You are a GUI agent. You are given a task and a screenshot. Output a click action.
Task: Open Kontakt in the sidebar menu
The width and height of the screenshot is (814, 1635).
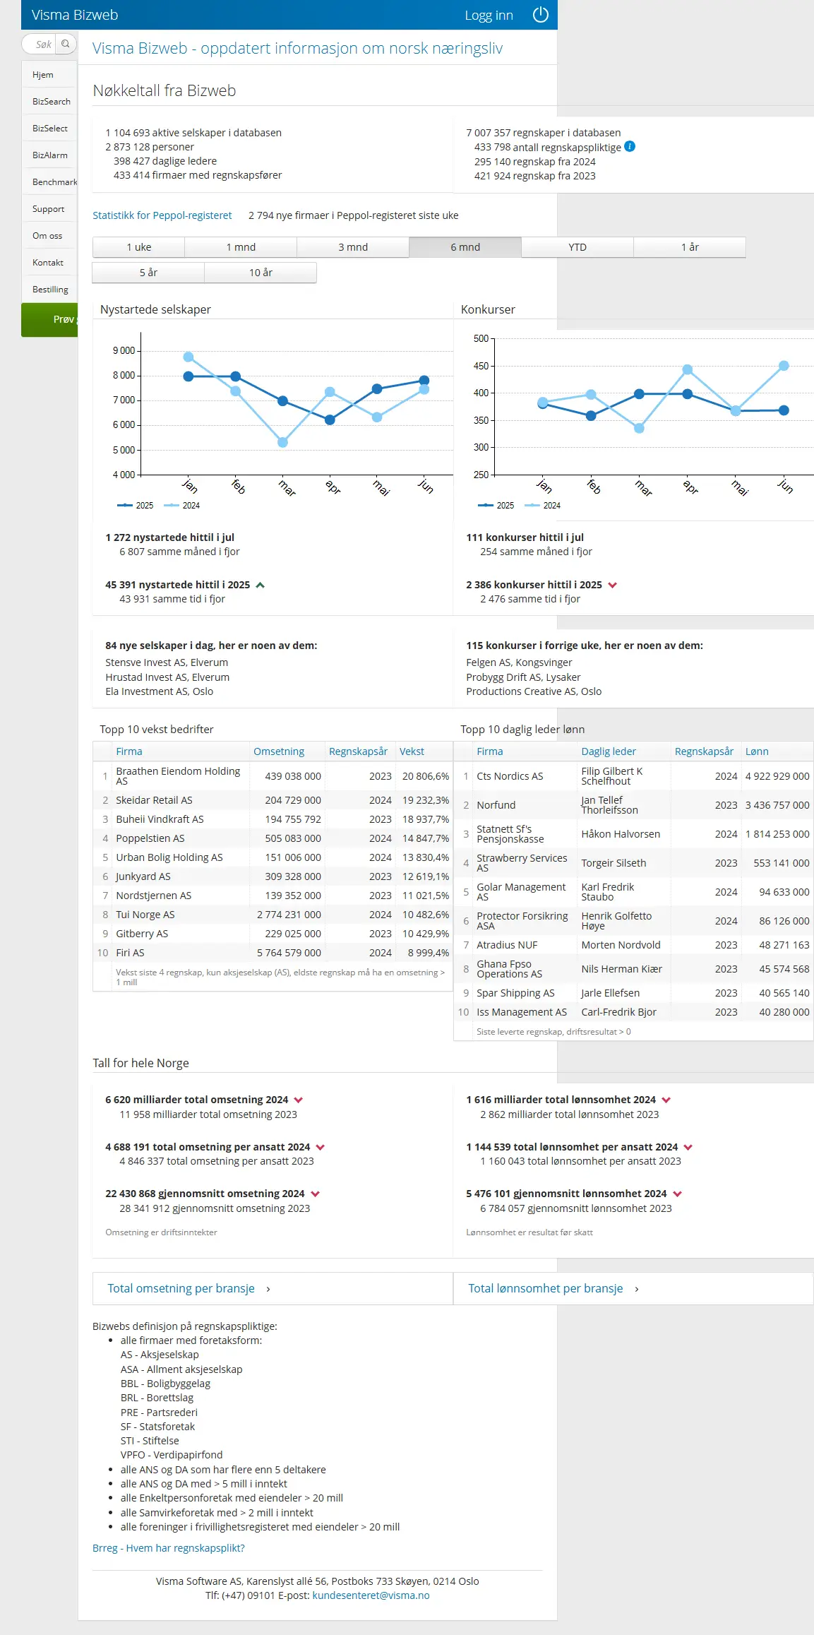(x=49, y=263)
